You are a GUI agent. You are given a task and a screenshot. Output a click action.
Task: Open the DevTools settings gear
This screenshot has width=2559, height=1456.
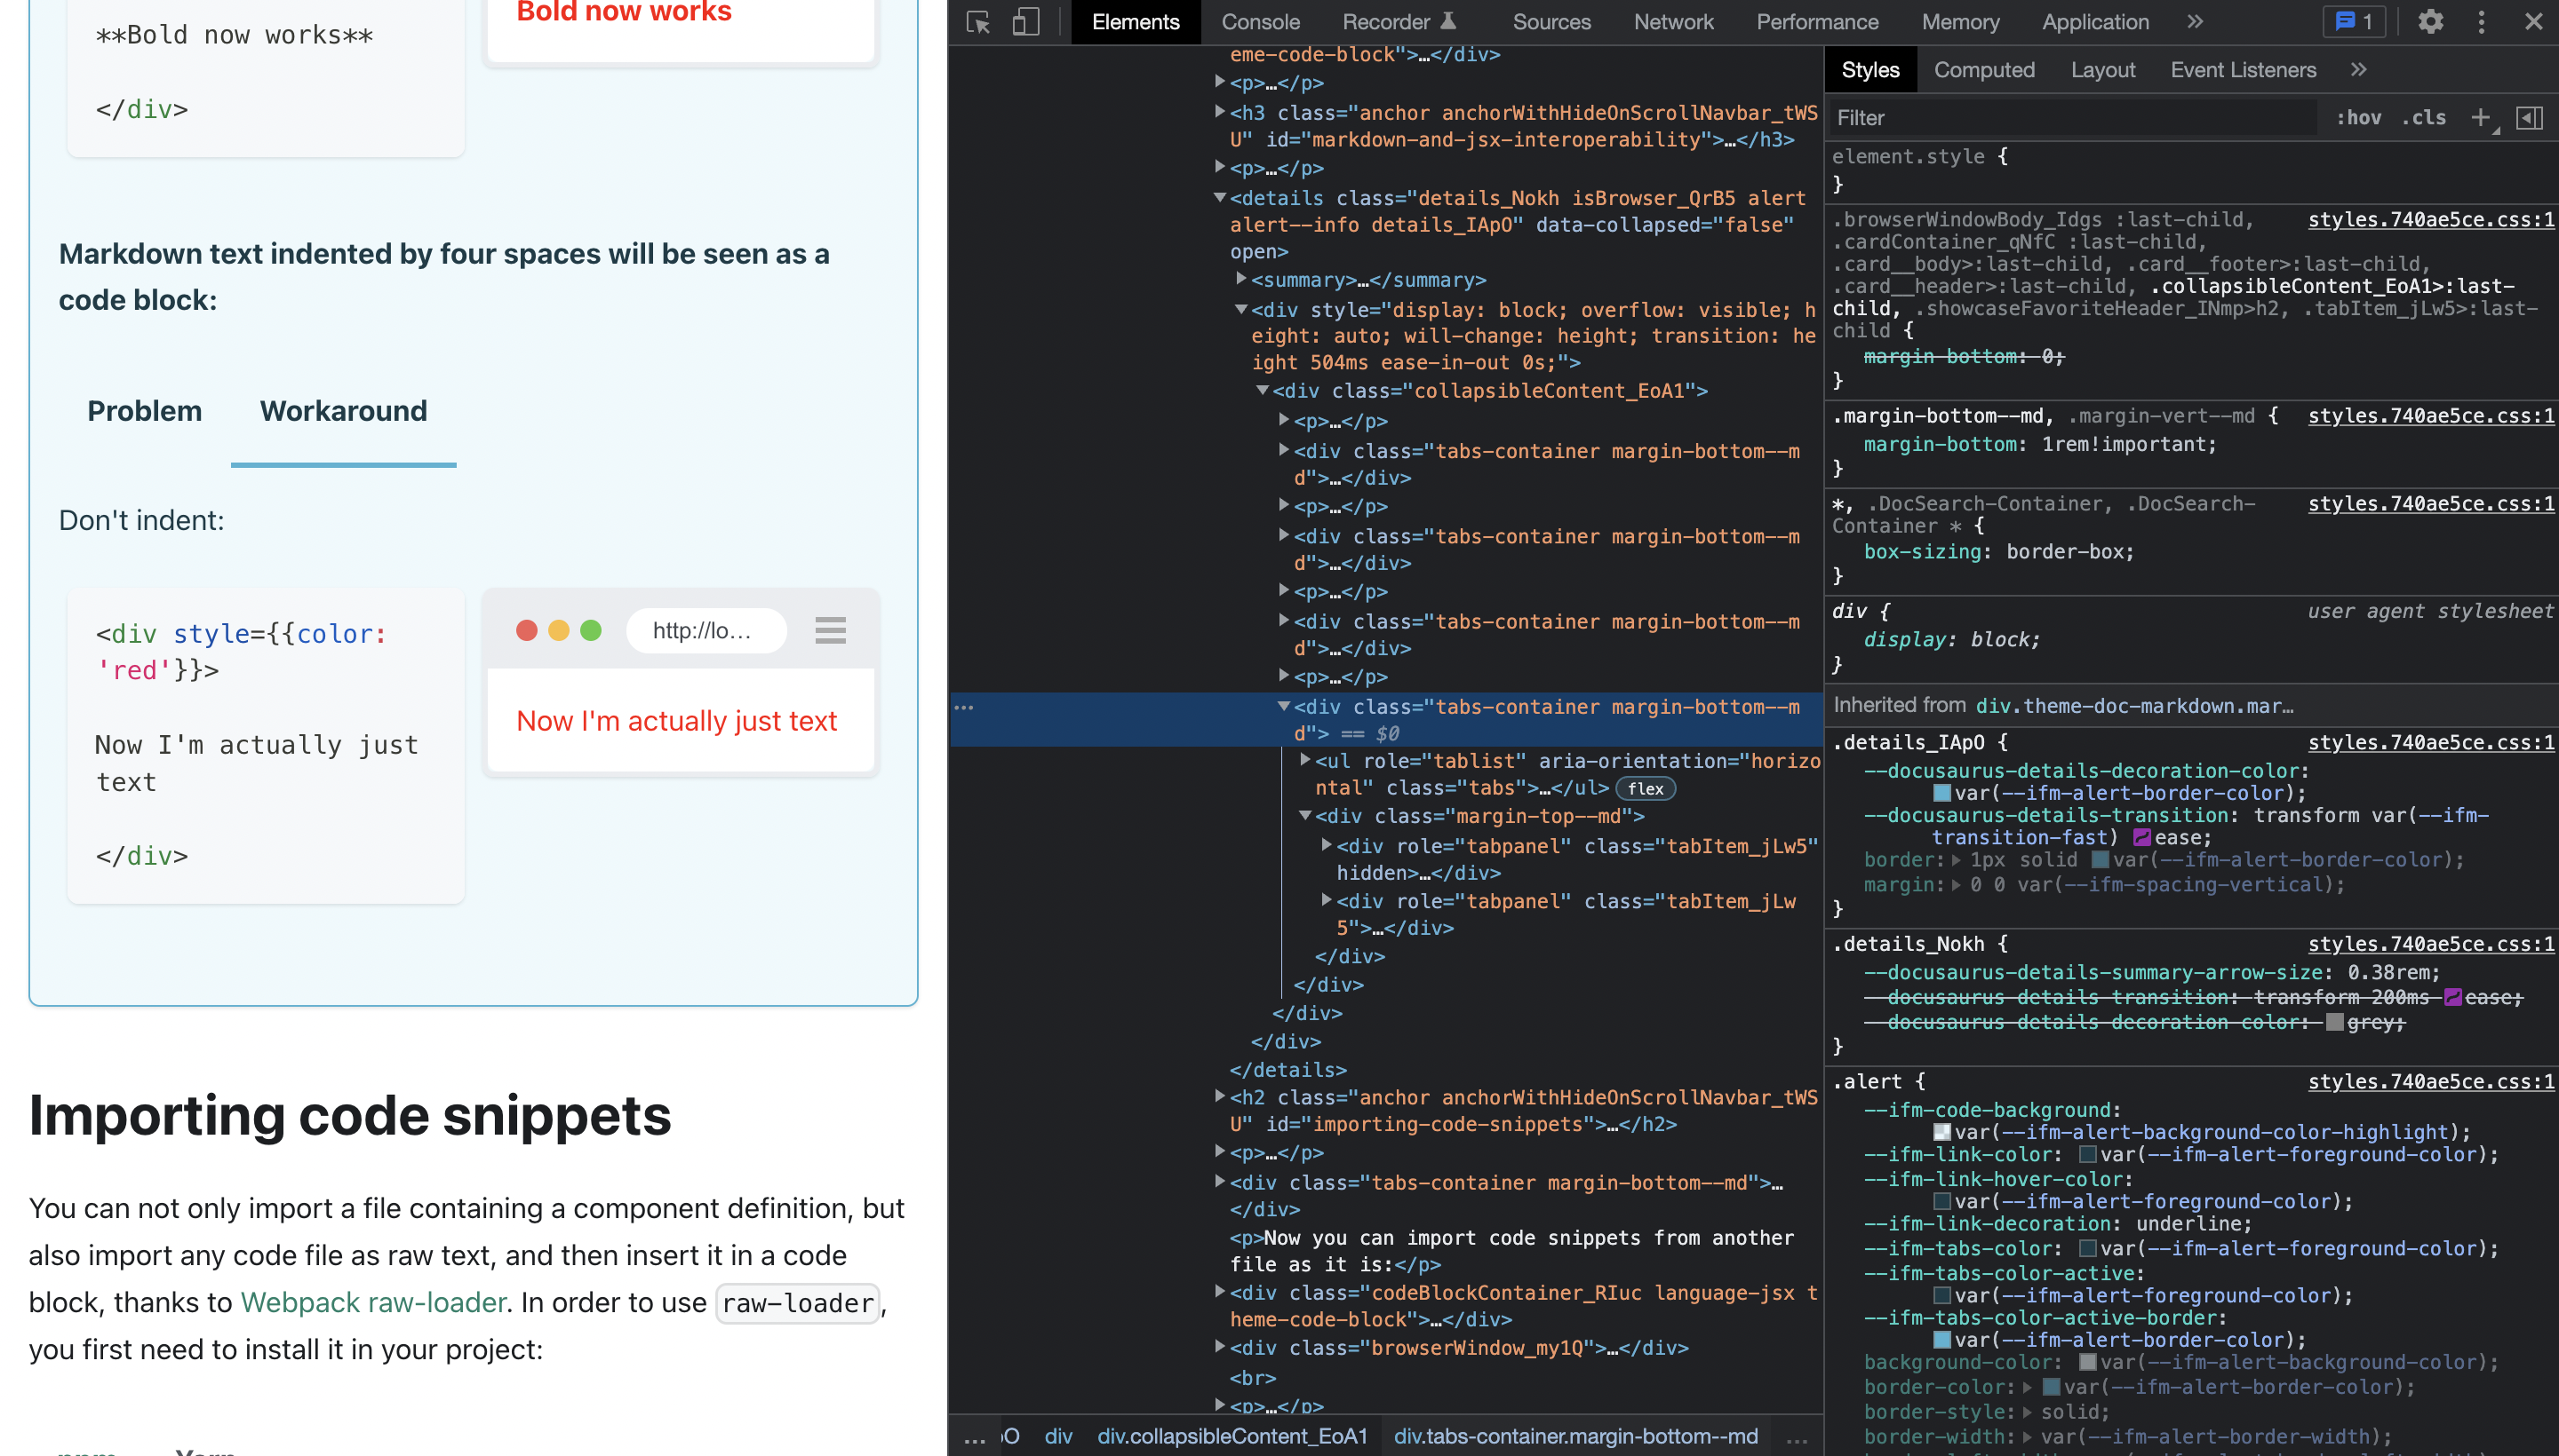pos(2430,22)
